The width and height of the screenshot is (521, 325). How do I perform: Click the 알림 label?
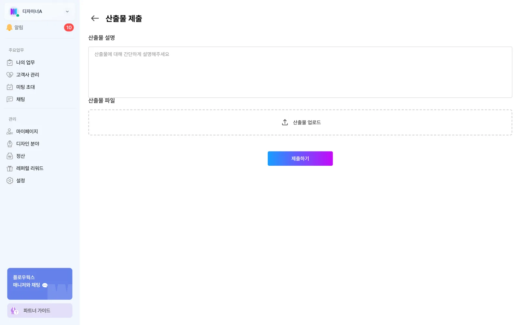click(x=19, y=28)
